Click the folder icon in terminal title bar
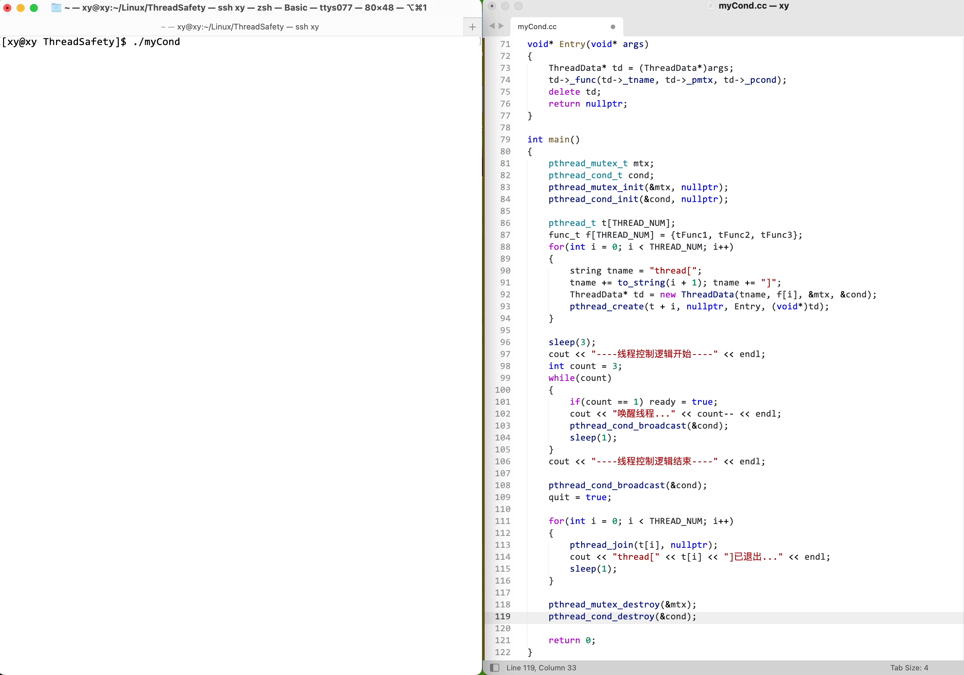 point(56,8)
